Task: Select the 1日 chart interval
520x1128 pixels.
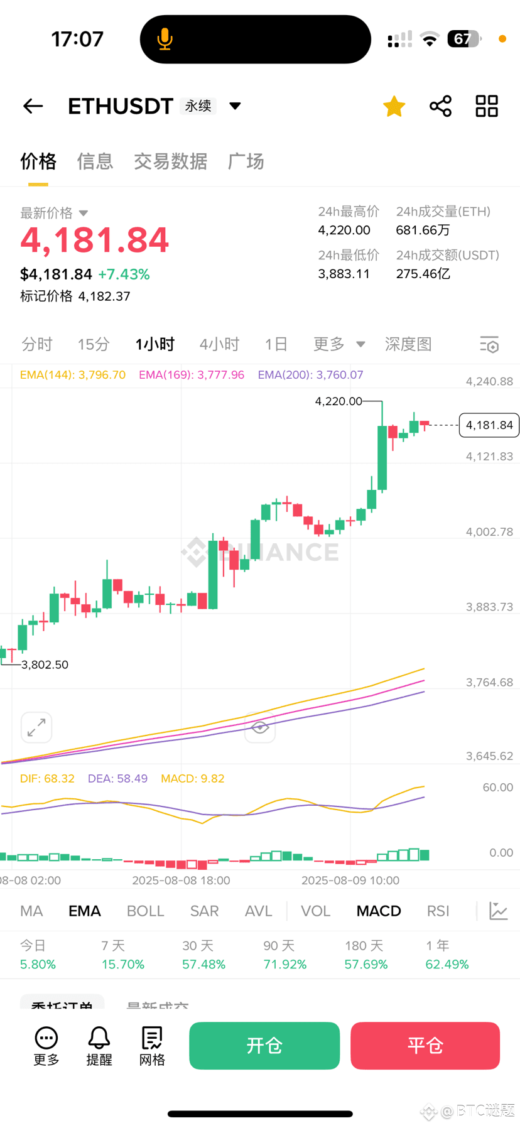Action: (x=276, y=344)
